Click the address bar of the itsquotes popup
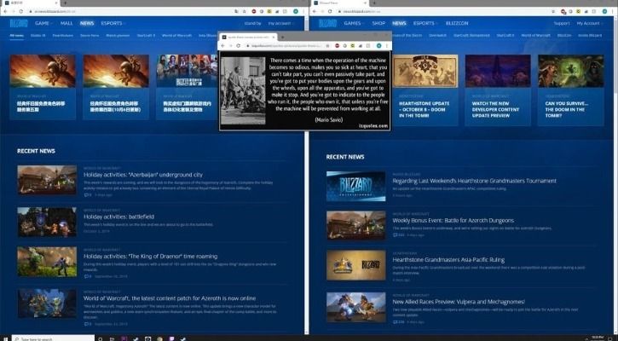Viewport: 618px width, 341px height. click(288, 46)
